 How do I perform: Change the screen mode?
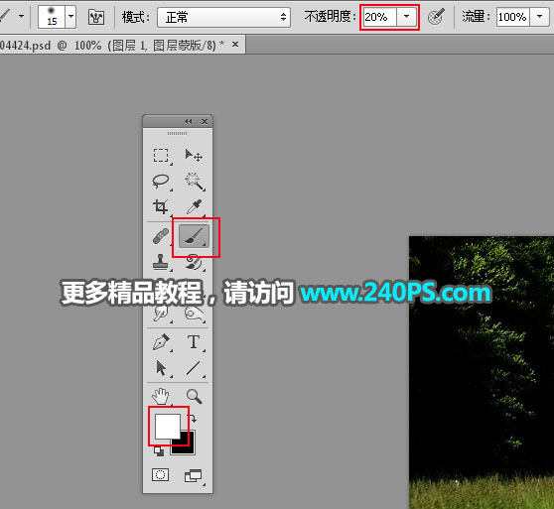(194, 476)
